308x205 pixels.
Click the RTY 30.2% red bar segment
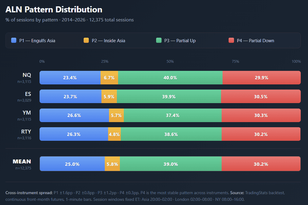261,134
